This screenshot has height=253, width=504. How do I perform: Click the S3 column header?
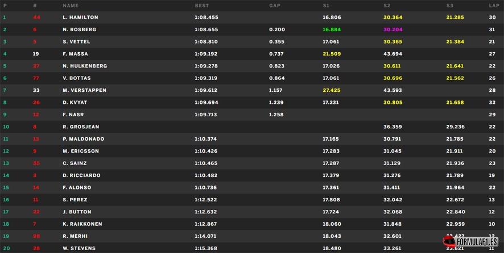[x=450, y=6]
